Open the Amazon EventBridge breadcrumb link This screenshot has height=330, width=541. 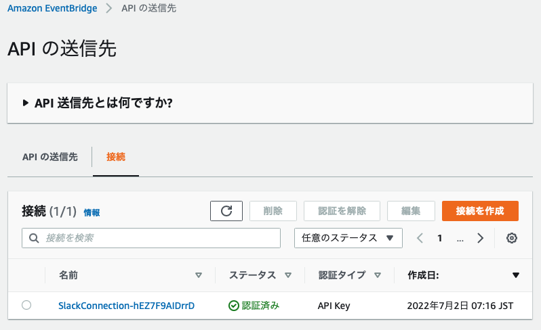52,8
